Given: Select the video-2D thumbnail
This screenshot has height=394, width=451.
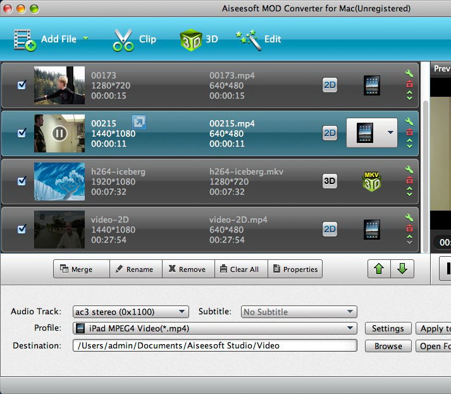Looking at the screenshot, I should click(59, 230).
